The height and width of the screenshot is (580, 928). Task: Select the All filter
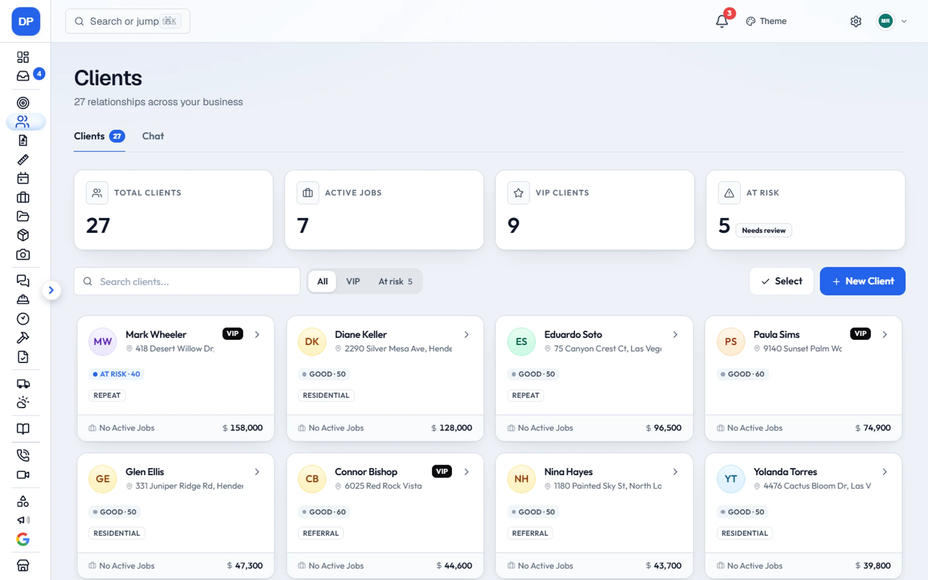322,281
